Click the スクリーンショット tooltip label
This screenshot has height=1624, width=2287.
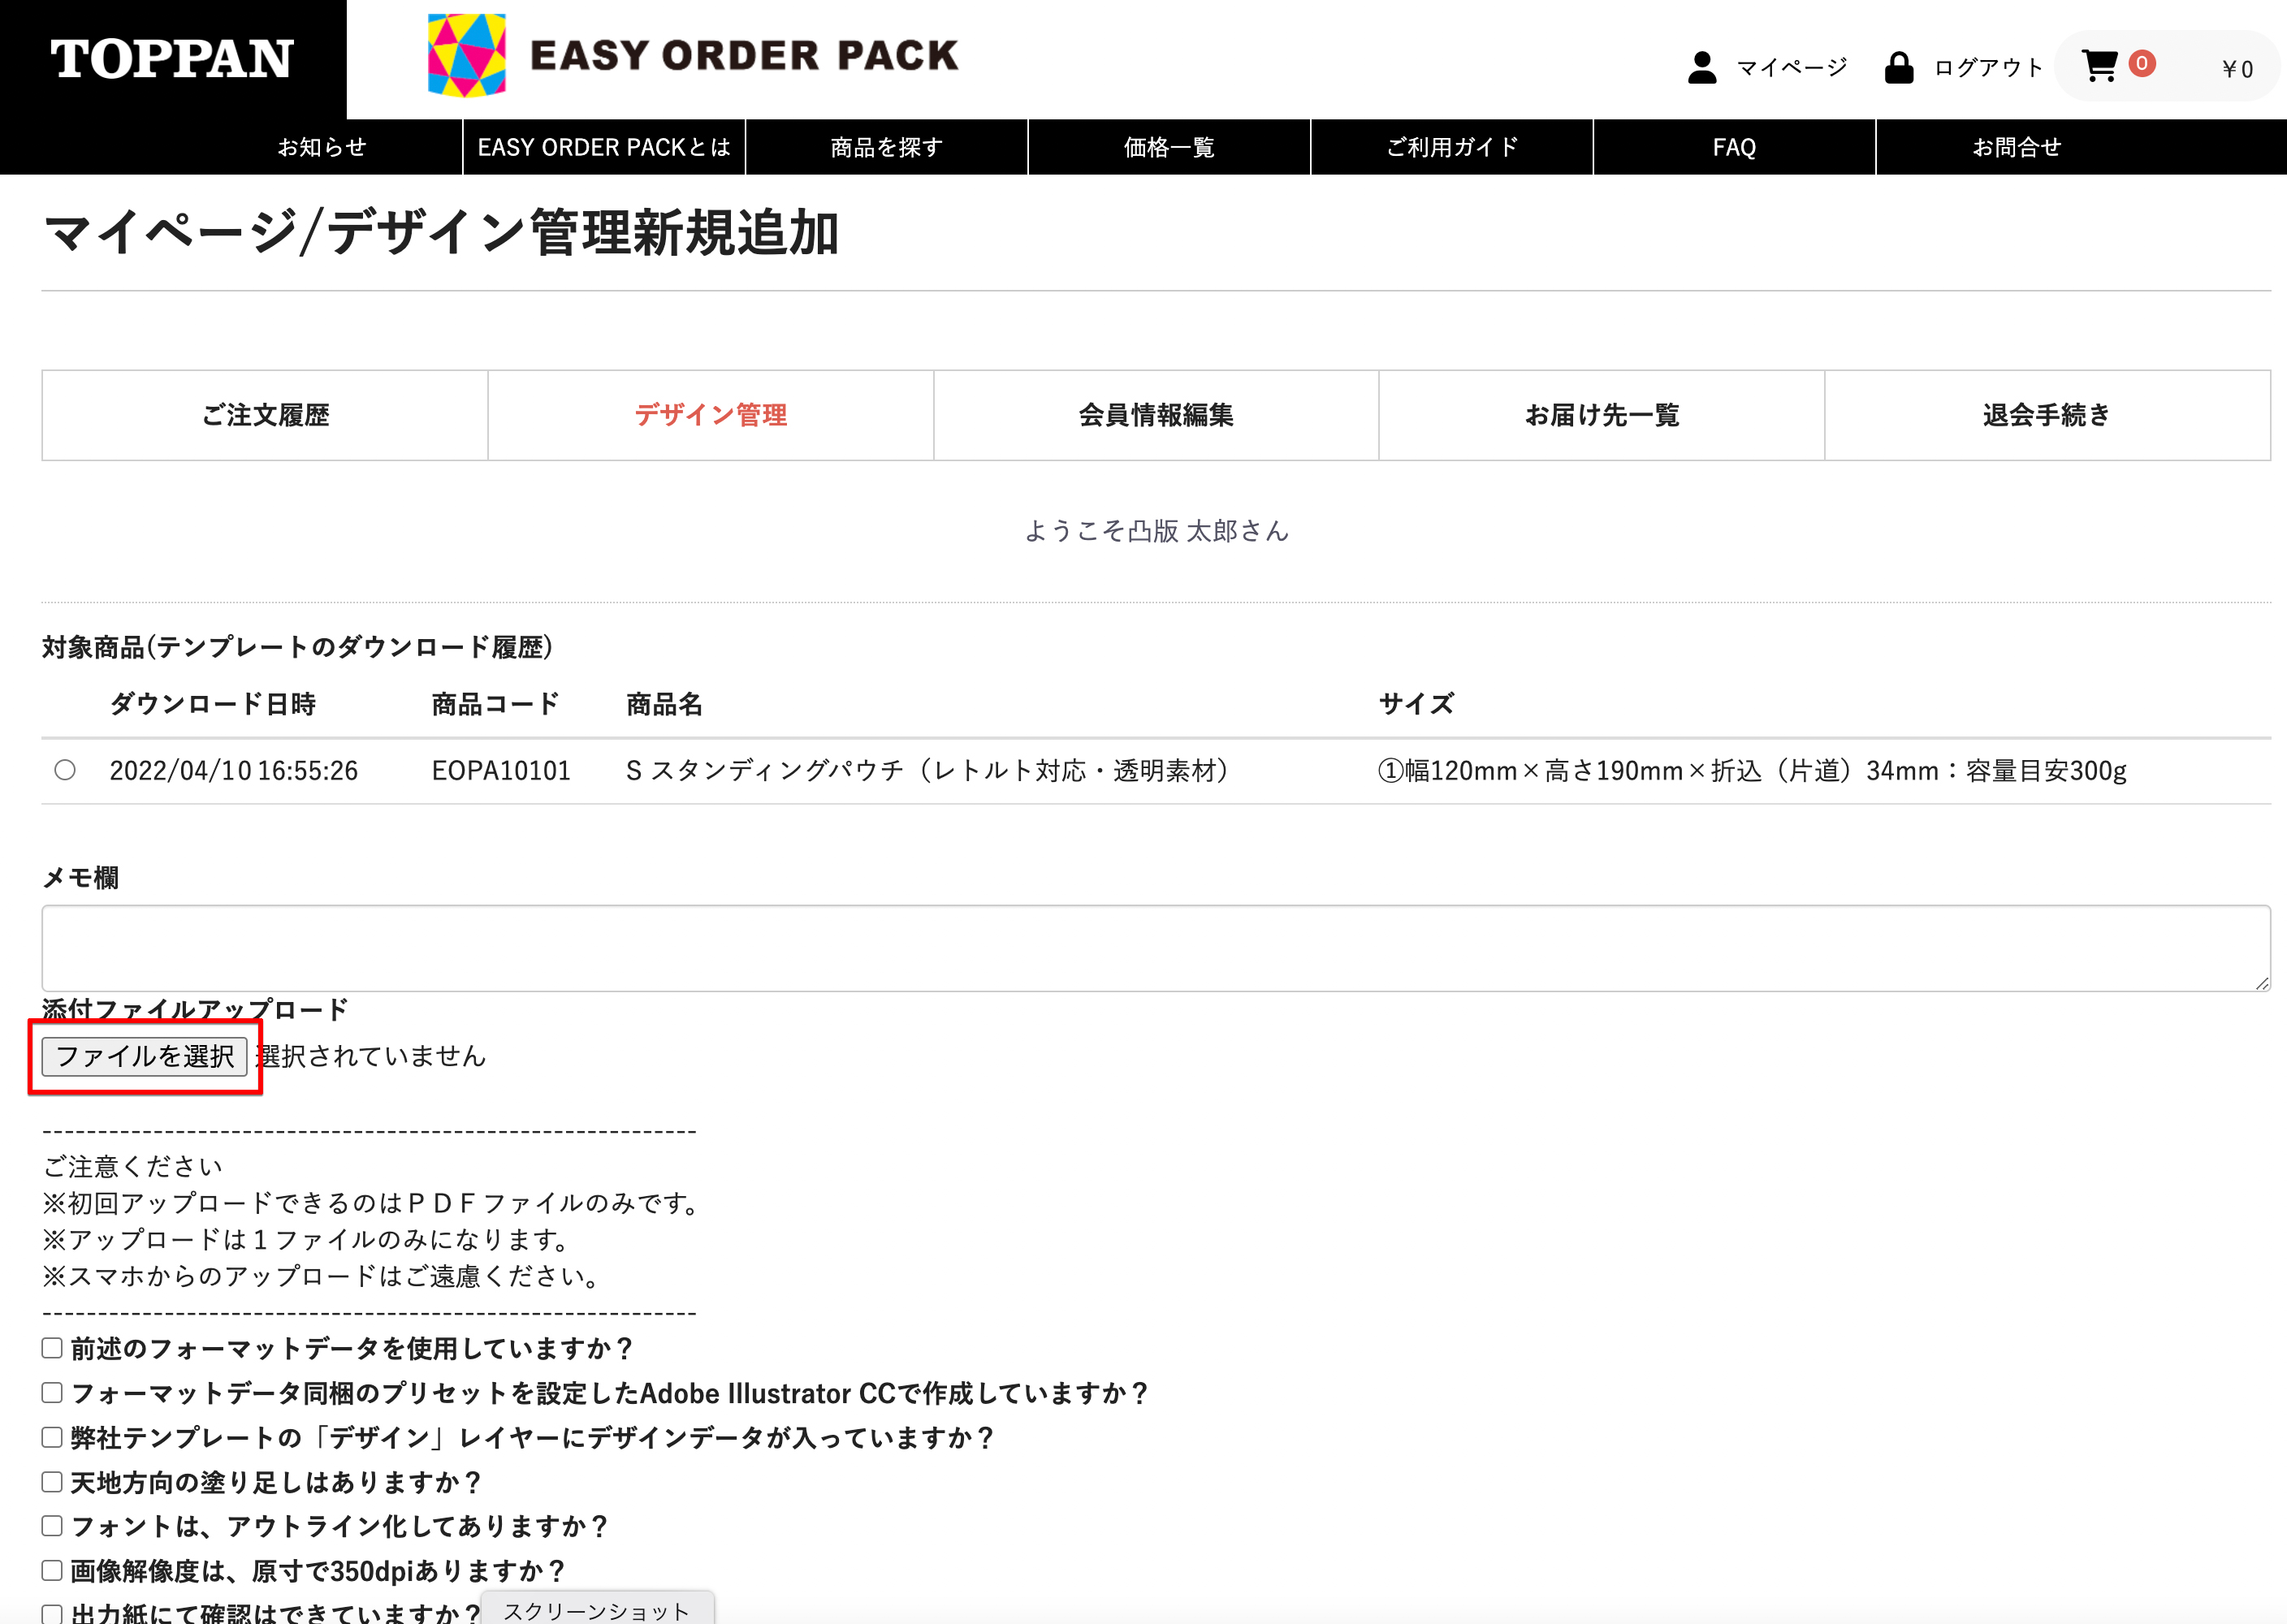pos(597,1610)
